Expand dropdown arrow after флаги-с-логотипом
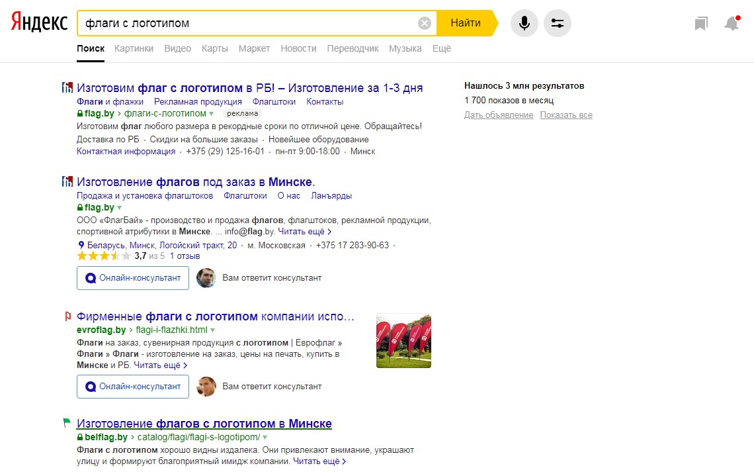Viewport: 754px width, 474px height. 211,114
